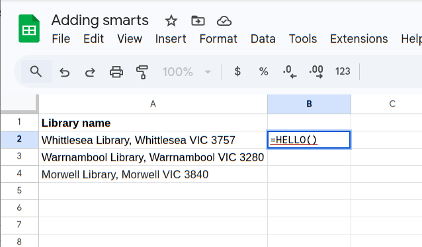
Task: Open the search menus magnifier
Action: point(36,71)
